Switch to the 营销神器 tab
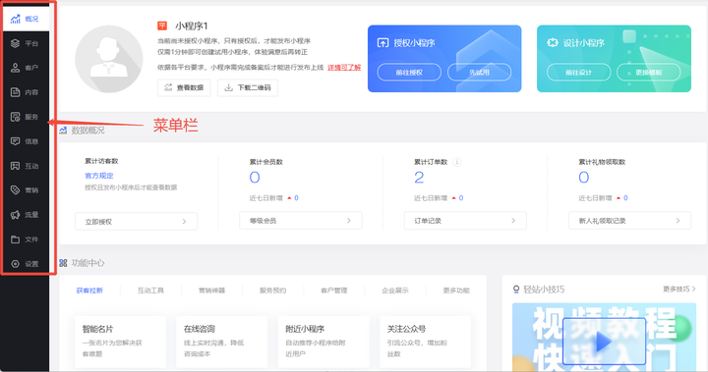The width and height of the screenshot is (708, 372). (x=211, y=291)
